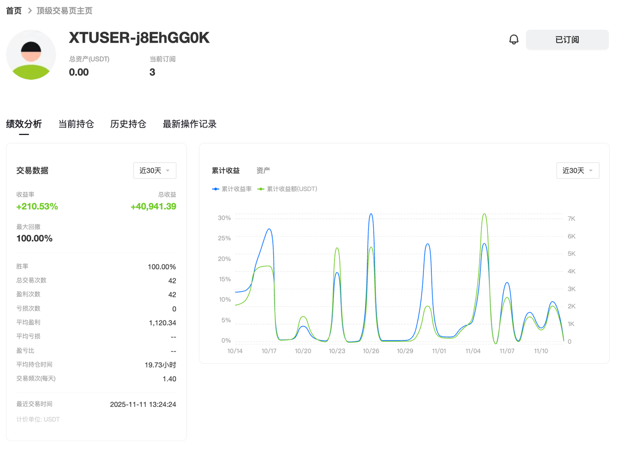Click the 11/04 date on chart axis
The height and width of the screenshot is (458, 636).
pyautogui.click(x=473, y=351)
